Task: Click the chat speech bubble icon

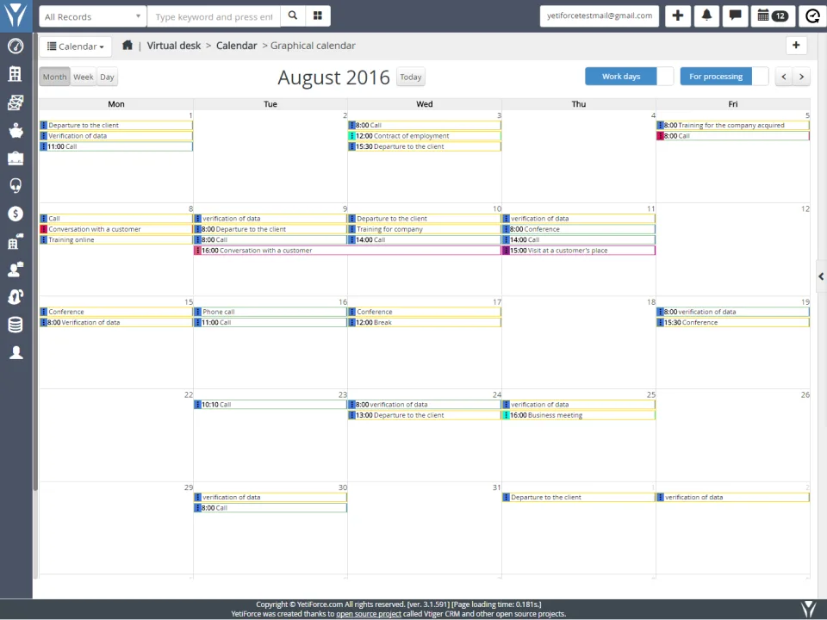Action: [735, 15]
